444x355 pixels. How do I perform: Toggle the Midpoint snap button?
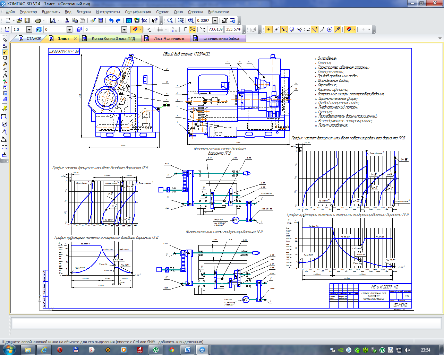click(x=276, y=29)
